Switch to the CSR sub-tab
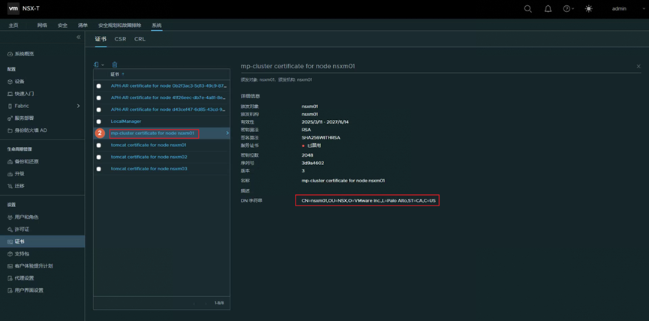649x321 pixels. (121, 39)
